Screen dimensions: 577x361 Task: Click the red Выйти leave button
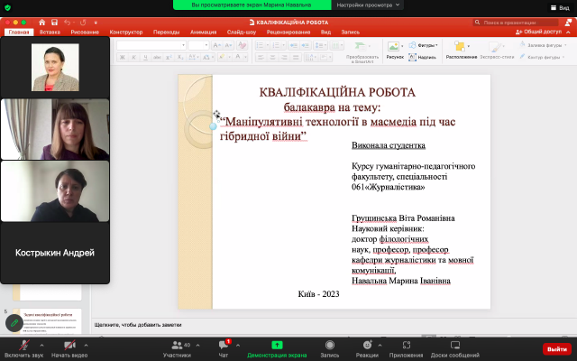tap(556, 348)
